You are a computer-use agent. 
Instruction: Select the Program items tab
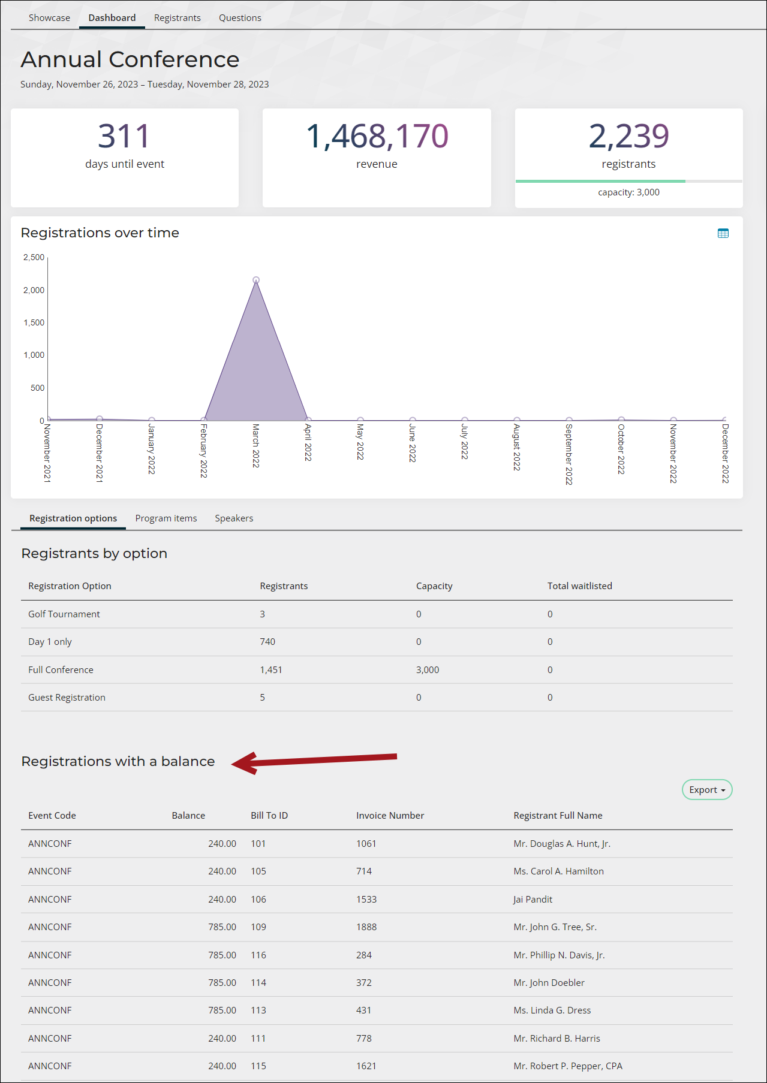[x=166, y=518]
